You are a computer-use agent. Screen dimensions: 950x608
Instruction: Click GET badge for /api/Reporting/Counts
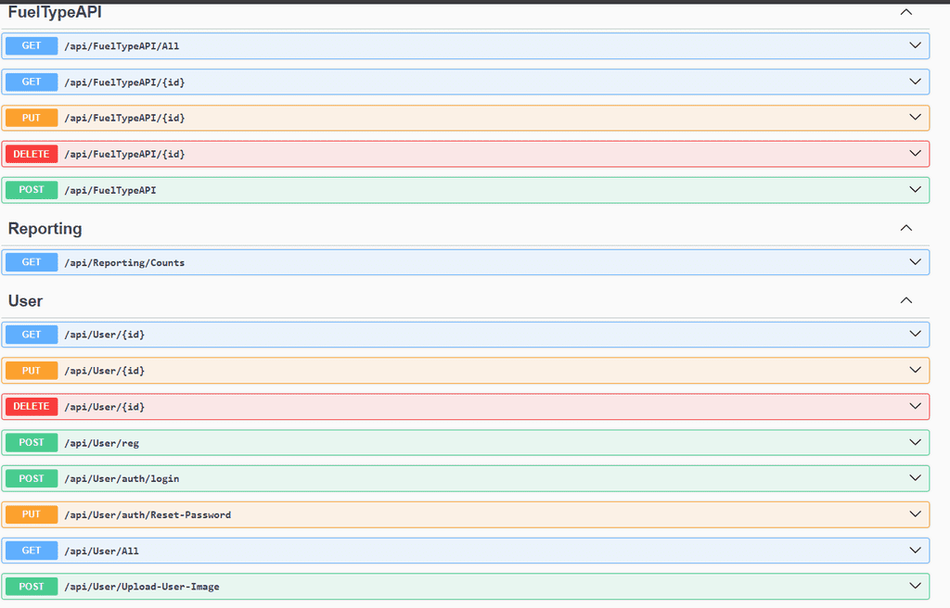coord(32,262)
